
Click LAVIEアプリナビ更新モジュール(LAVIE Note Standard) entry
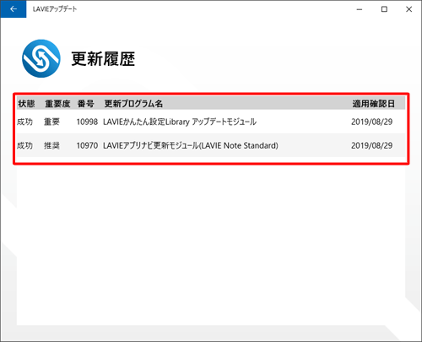click(191, 145)
